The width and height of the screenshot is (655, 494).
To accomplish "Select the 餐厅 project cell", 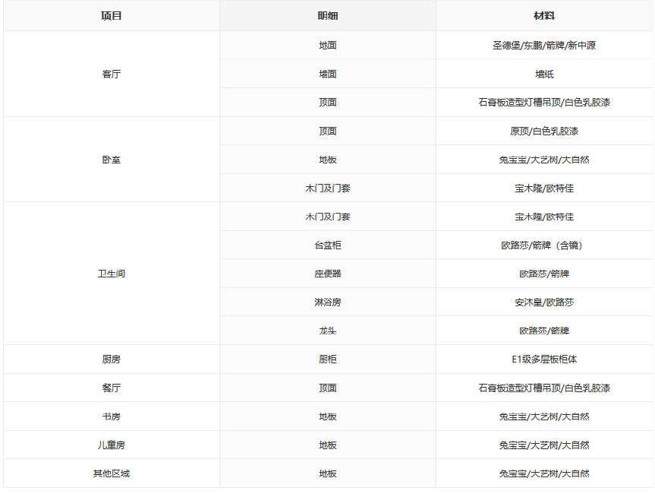I will [111, 388].
